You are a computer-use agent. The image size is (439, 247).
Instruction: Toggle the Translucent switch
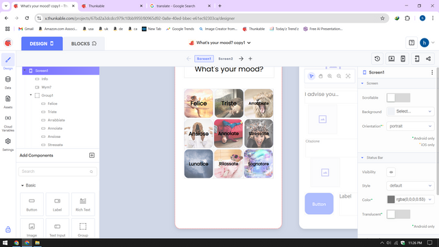click(x=398, y=214)
